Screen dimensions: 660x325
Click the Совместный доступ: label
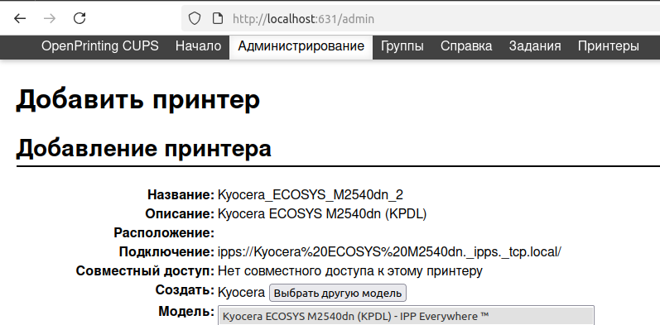145,271
